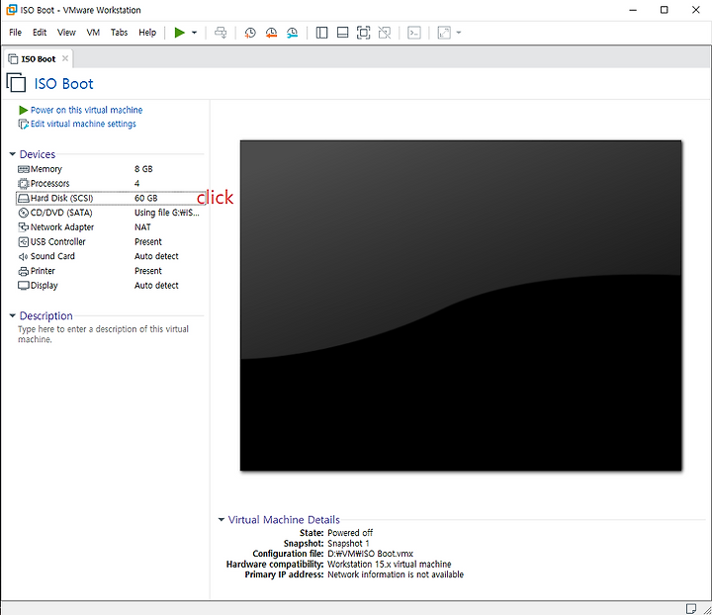Click the Network Adapter icon
The height and width of the screenshot is (615, 712).
[x=24, y=227]
